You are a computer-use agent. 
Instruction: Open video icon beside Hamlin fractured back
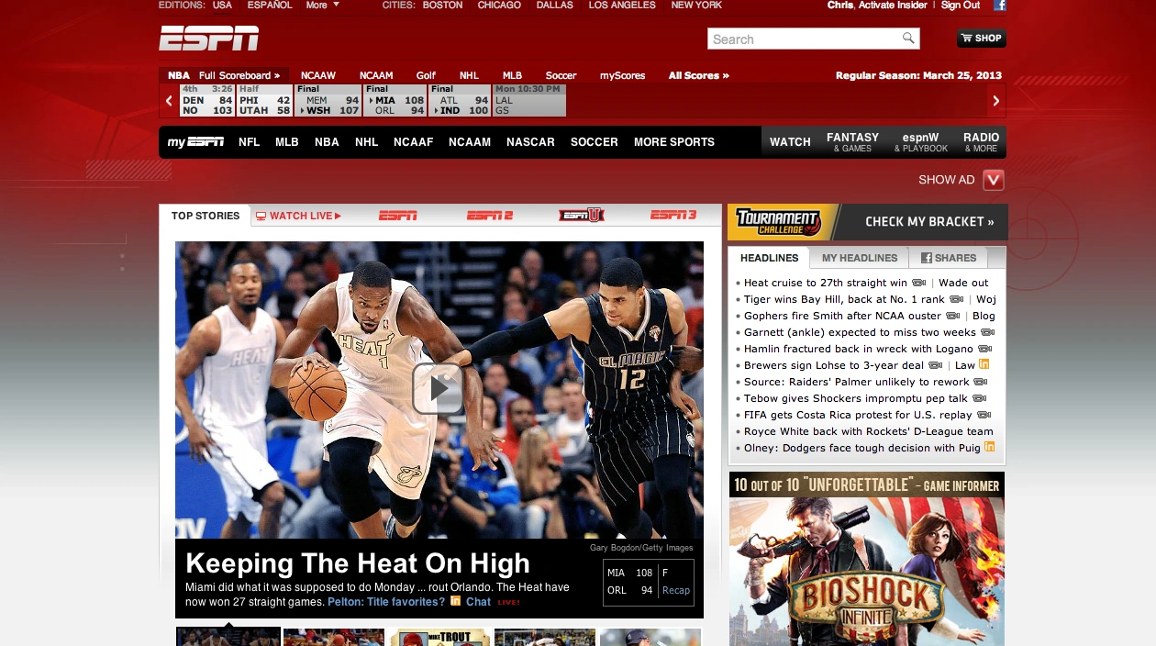984,349
